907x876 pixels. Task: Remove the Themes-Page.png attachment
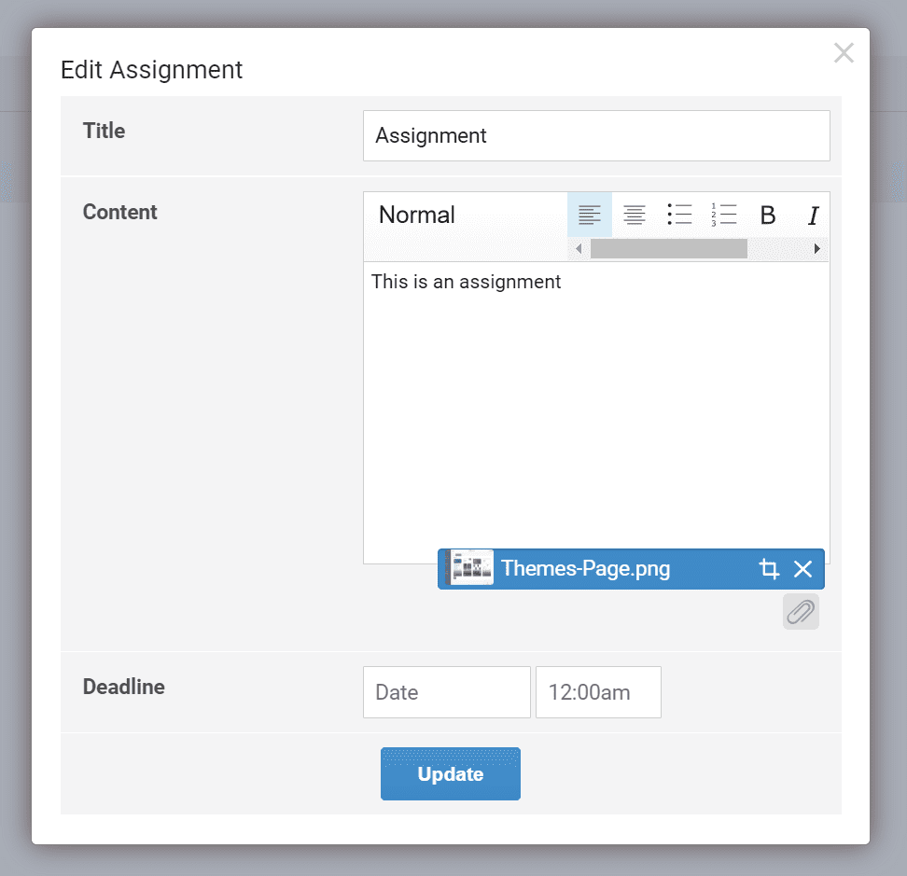(x=802, y=569)
